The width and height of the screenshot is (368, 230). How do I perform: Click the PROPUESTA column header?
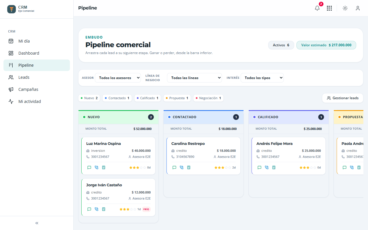click(x=348, y=117)
